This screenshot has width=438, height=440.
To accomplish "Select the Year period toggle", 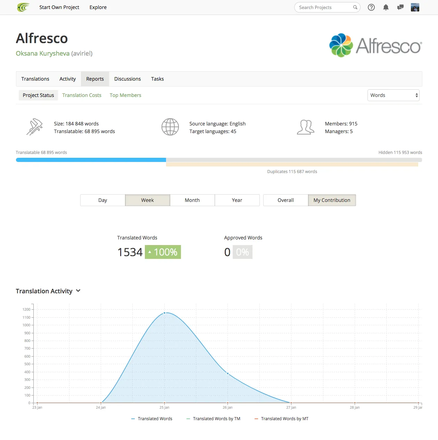I will pos(237,200).
